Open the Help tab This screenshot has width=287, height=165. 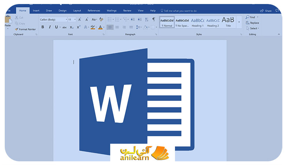point(153,11)
